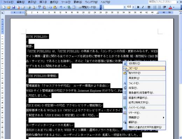Open the Undo history dropdown arrow

point(64,7)
